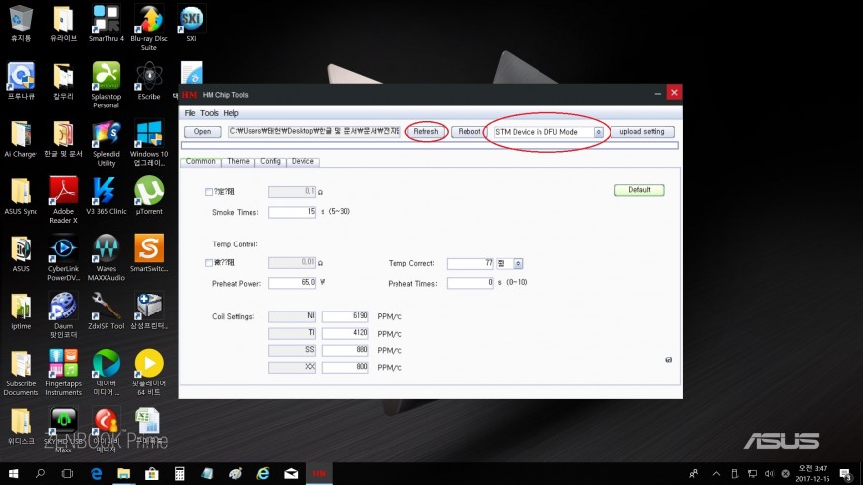
Task: Open Microsoft Store taskbar icon
Action: tap(151, 473)
